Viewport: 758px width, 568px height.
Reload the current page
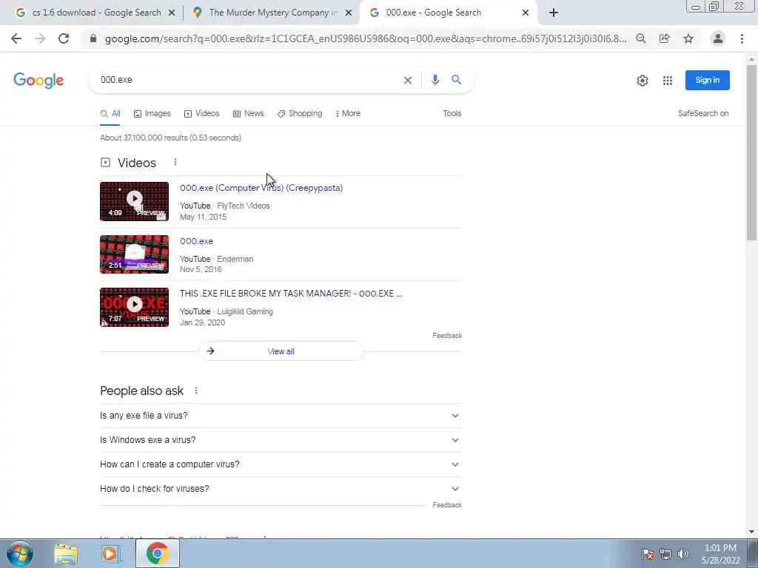pyautogui.click(x=64, y=38)
